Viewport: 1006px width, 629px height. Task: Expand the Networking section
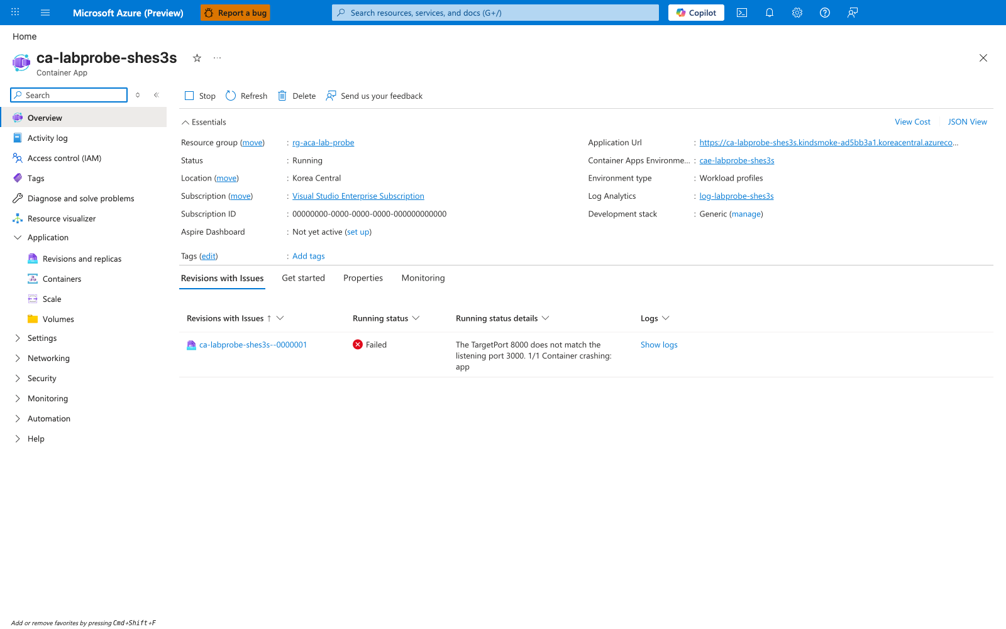[18, 358]
